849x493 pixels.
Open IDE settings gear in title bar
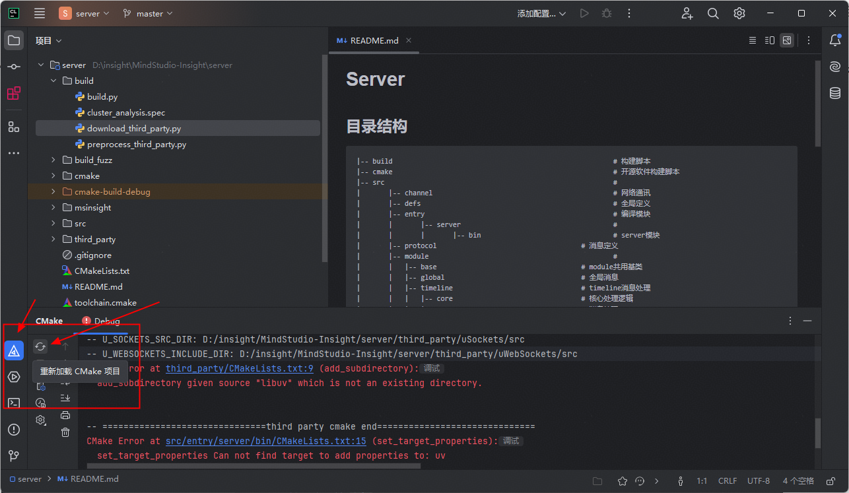pos(739,13)
